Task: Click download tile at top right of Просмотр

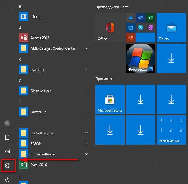Action: tap(171, 99)
